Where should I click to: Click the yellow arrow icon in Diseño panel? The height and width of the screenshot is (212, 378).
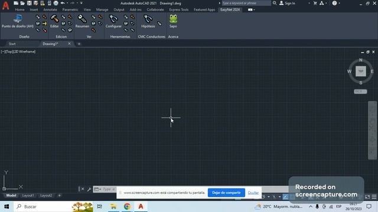coord(45,24)
